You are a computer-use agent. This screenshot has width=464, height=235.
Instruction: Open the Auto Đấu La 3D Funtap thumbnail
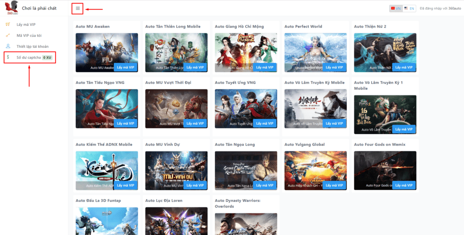[x=107, y=221]
